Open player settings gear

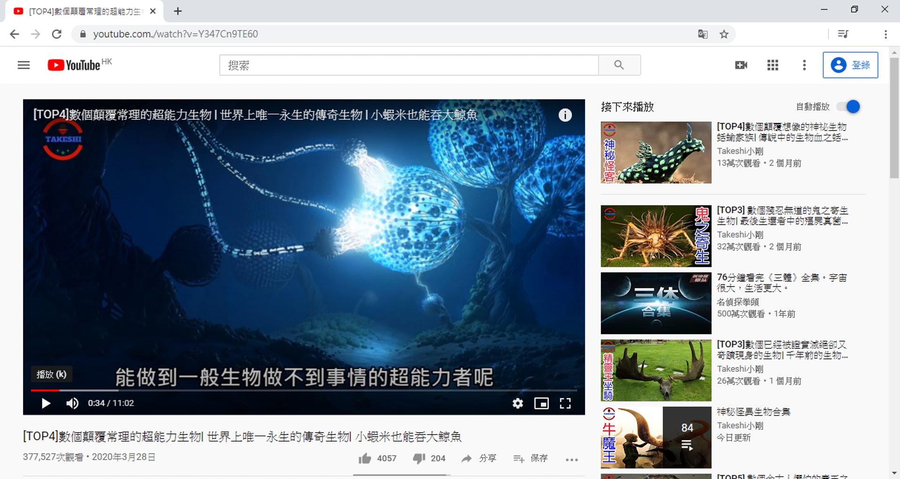tap(517, 403)
